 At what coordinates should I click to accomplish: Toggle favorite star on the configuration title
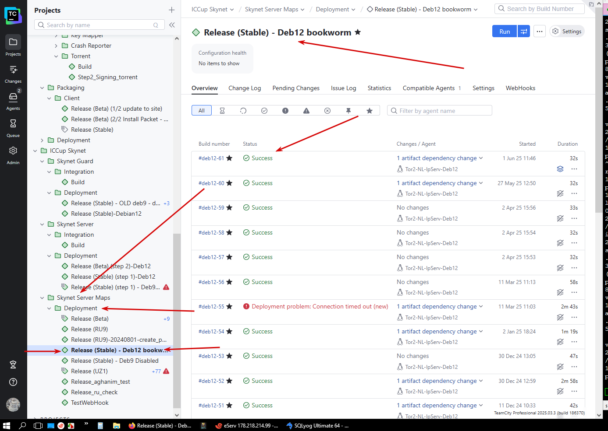[358, 32]
